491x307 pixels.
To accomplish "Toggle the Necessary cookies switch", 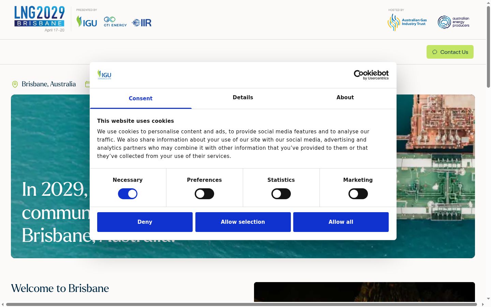I will click(x=128, y=194).
